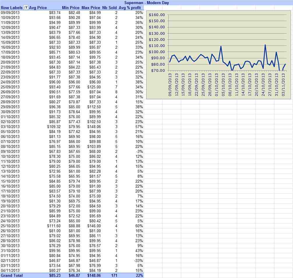Click the 09/09/2013 chart date label
Screen dimensions: 293x278
click(x=170, y=85)
